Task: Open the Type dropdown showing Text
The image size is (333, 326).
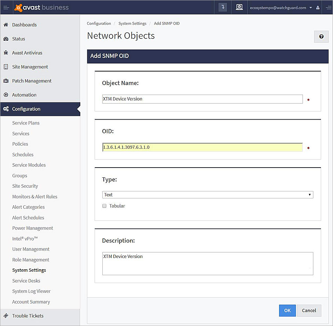Action: pyautogui.click(x=208, y=195)
